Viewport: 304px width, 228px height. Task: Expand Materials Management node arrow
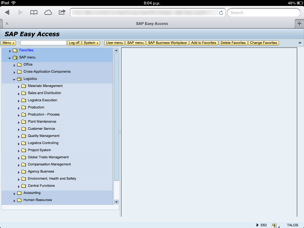(x=19, y=87)
